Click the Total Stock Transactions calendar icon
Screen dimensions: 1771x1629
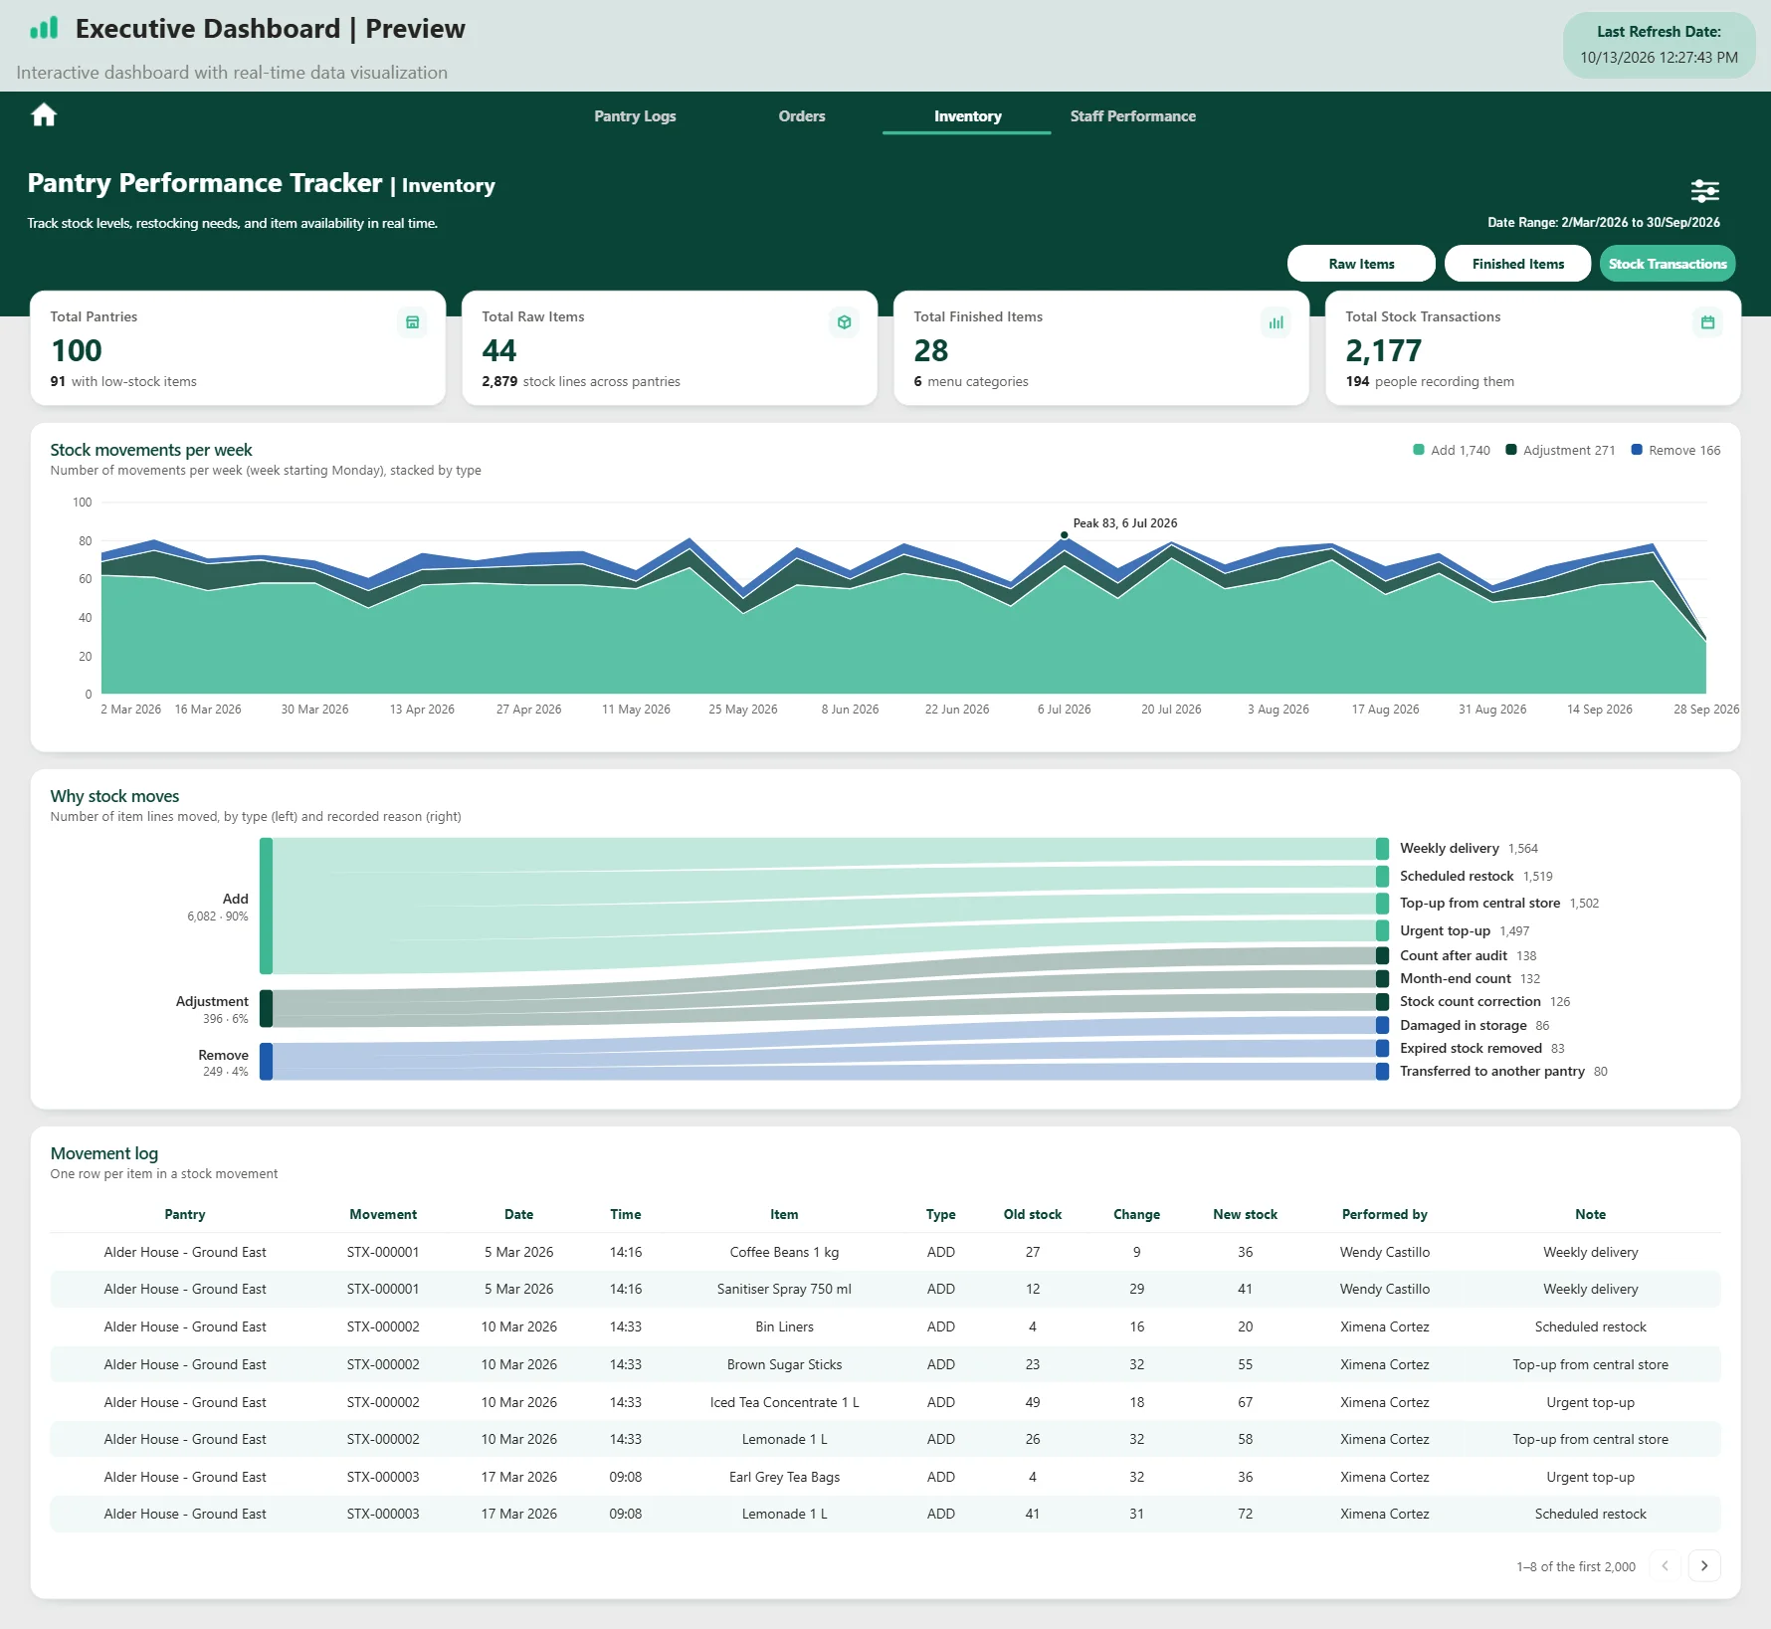(1707, 322)
